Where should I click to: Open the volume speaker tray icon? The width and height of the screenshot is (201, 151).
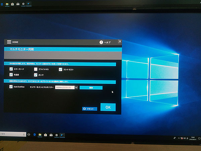185,138
